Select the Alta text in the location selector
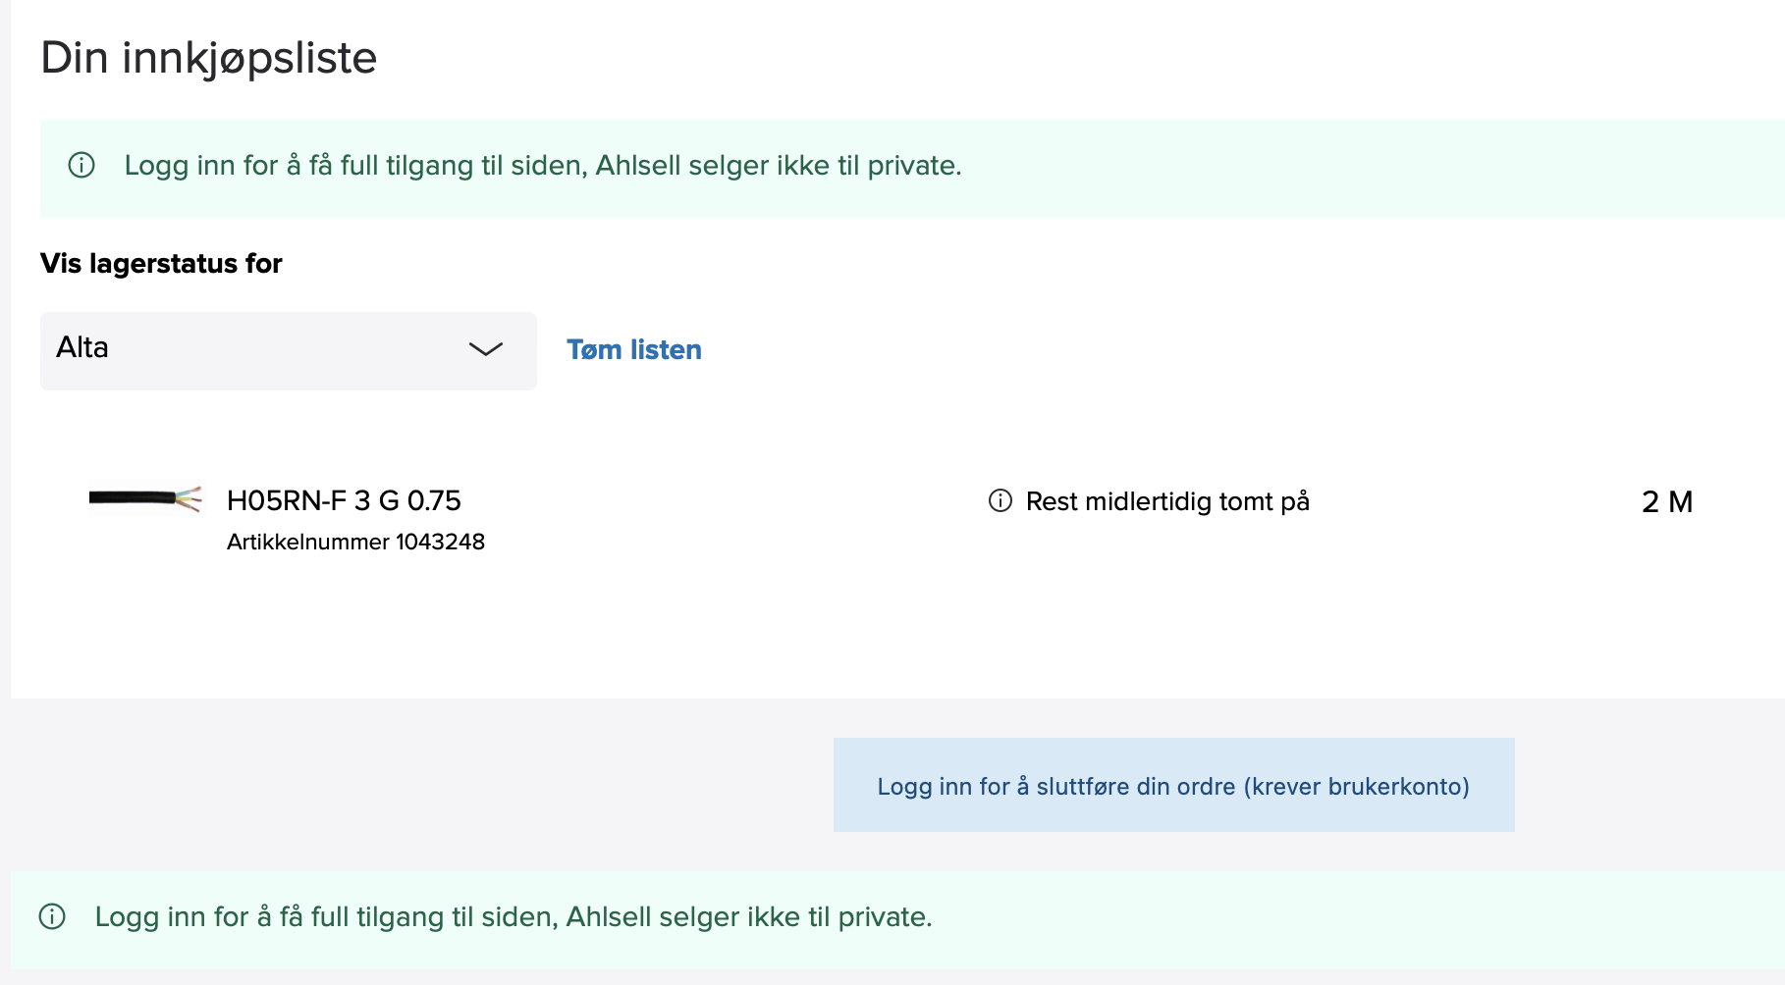Image resolution: width=1785 pixels, height=985 pixels. (82, 347)
